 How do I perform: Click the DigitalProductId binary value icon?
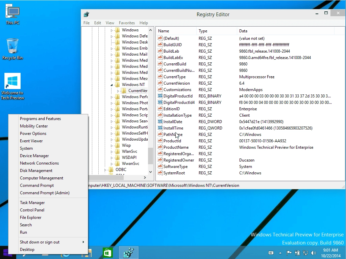[160, 96]
